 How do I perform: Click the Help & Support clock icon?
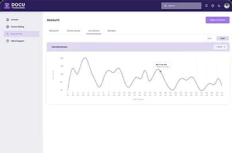(x=8, y=41)
